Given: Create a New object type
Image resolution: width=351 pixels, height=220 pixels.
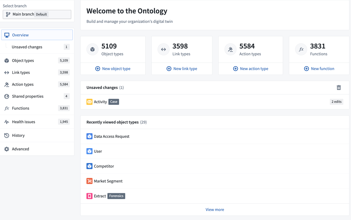Looking at the screenshot, I should (113, 69).
